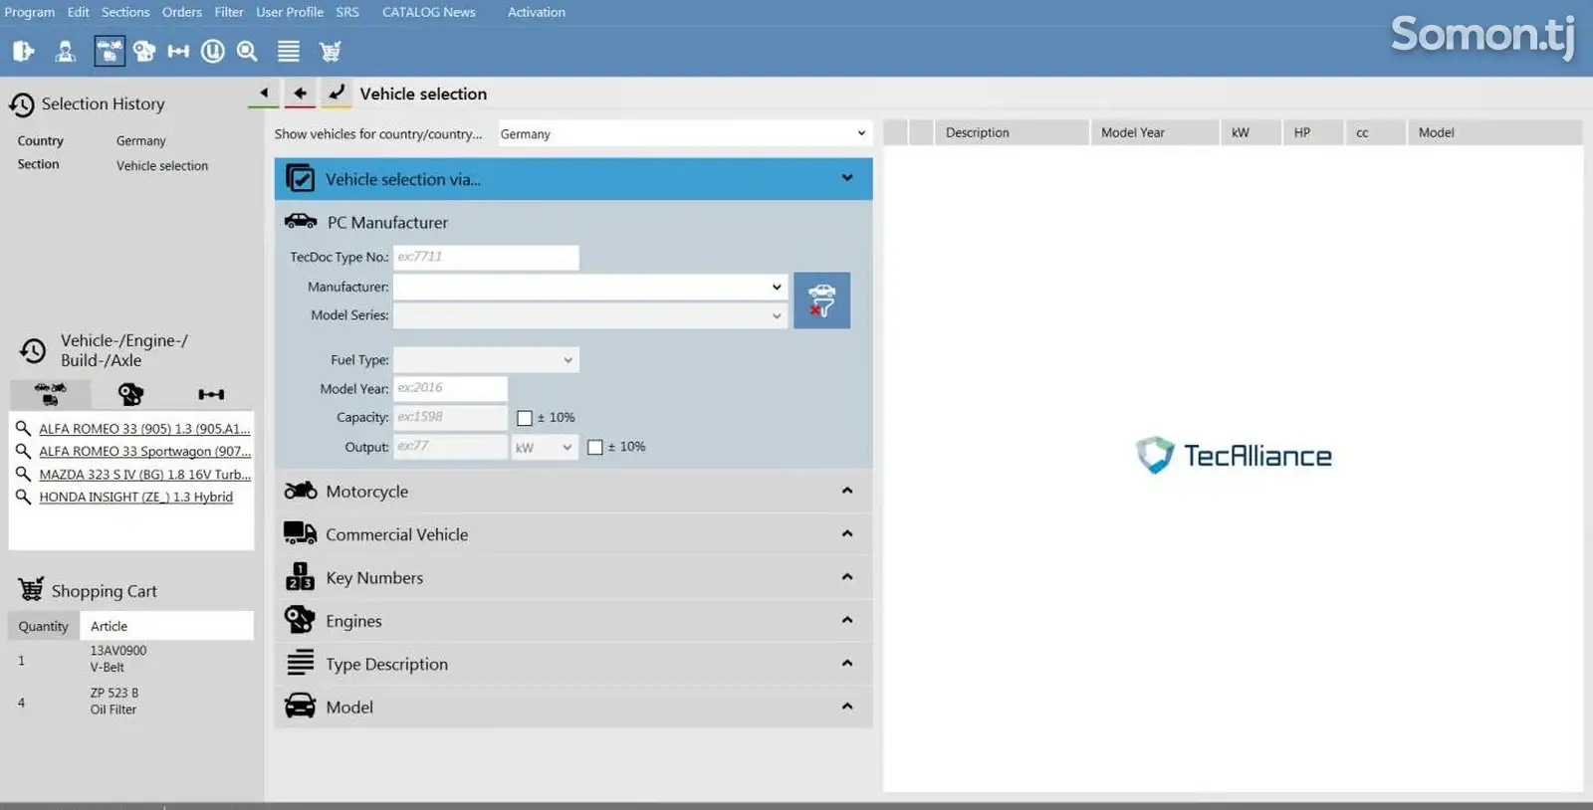Open the Output kW unit dropdown

coord(545,448)
